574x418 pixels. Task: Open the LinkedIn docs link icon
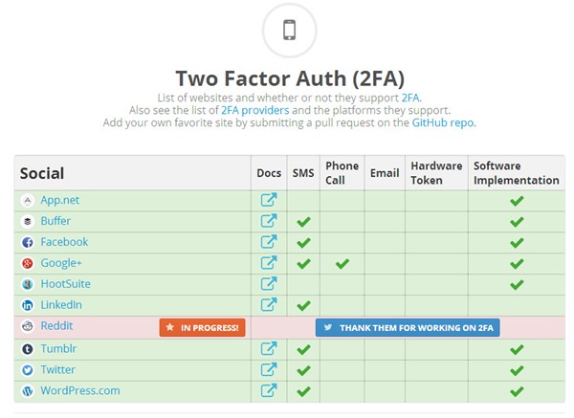(x=269, y=306)
